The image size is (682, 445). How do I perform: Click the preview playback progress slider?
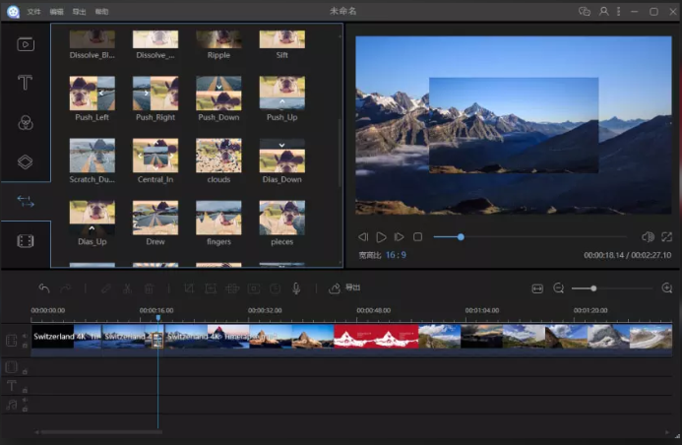(529, 237)
